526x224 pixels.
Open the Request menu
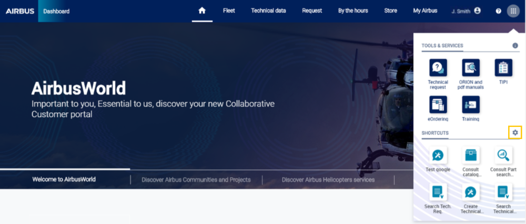[312, 10]
